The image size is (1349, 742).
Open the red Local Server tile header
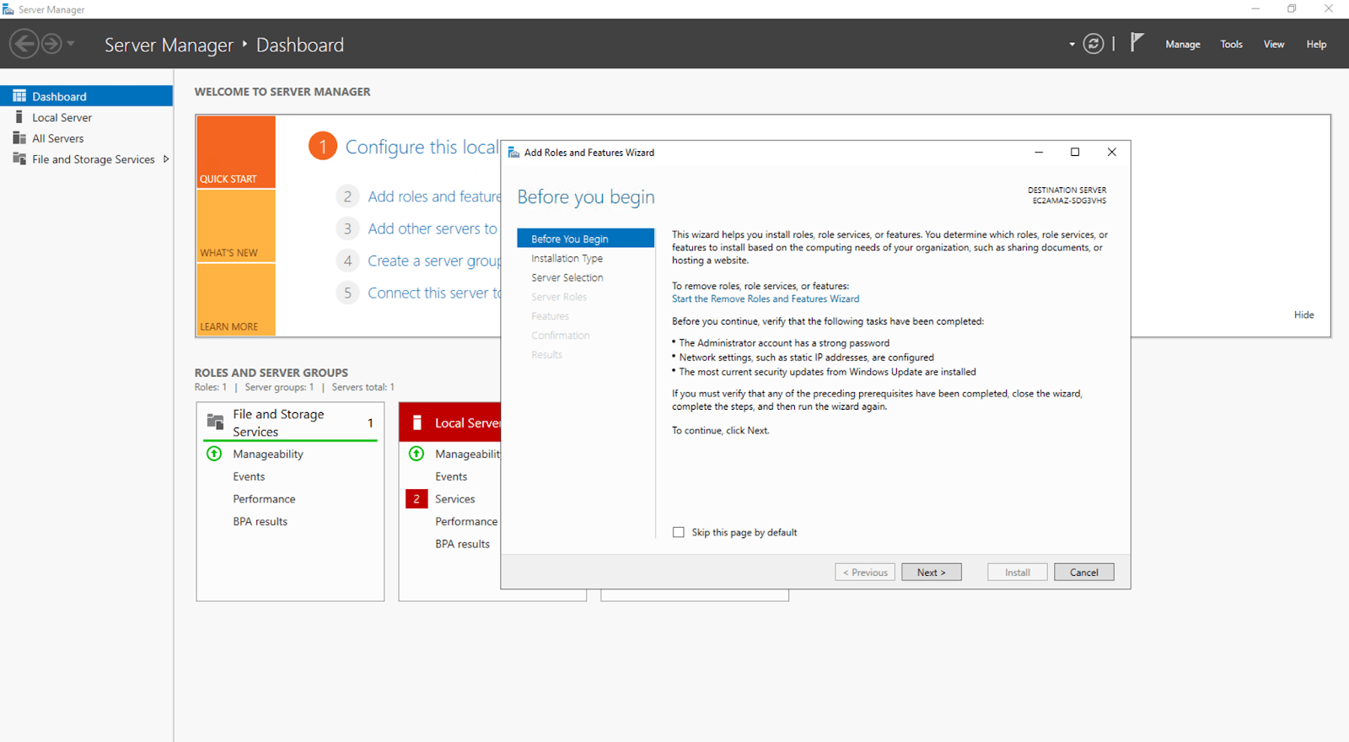[450, 422]
